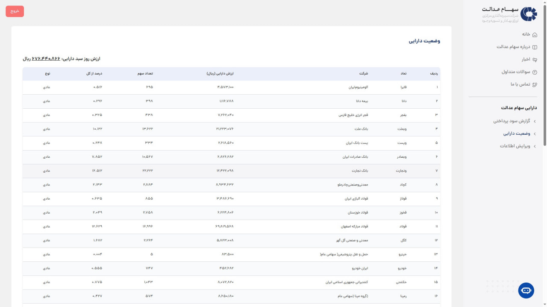Viewport: 547px width, 307px height.
Task: Open the chatbot support bubble
Action: pos(526,290)
